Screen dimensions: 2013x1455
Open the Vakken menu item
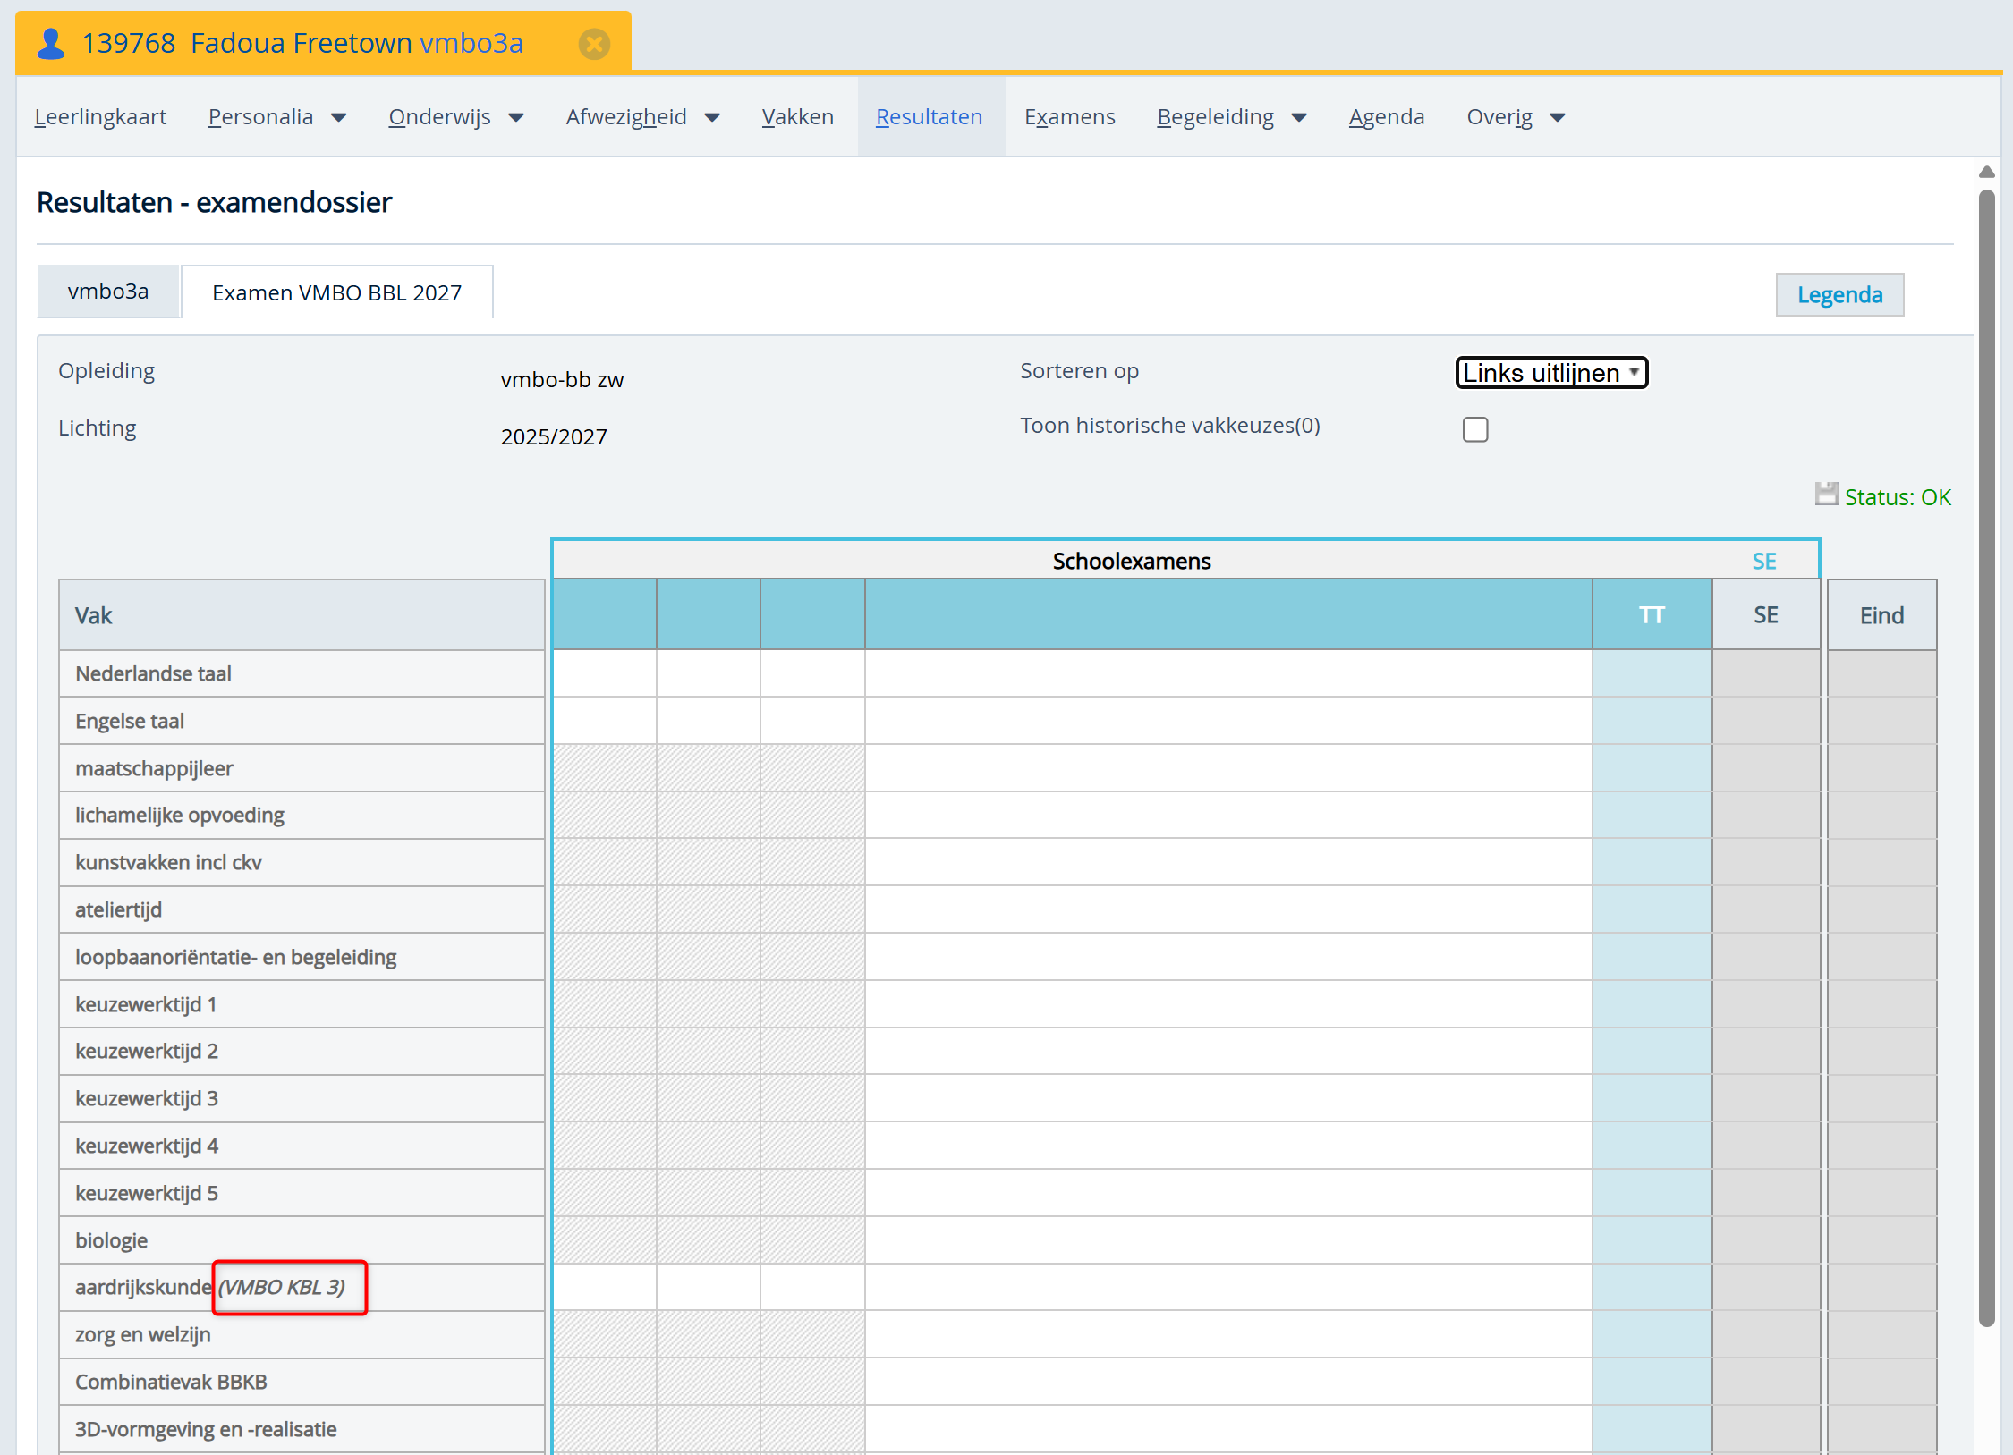click(797, 117)
